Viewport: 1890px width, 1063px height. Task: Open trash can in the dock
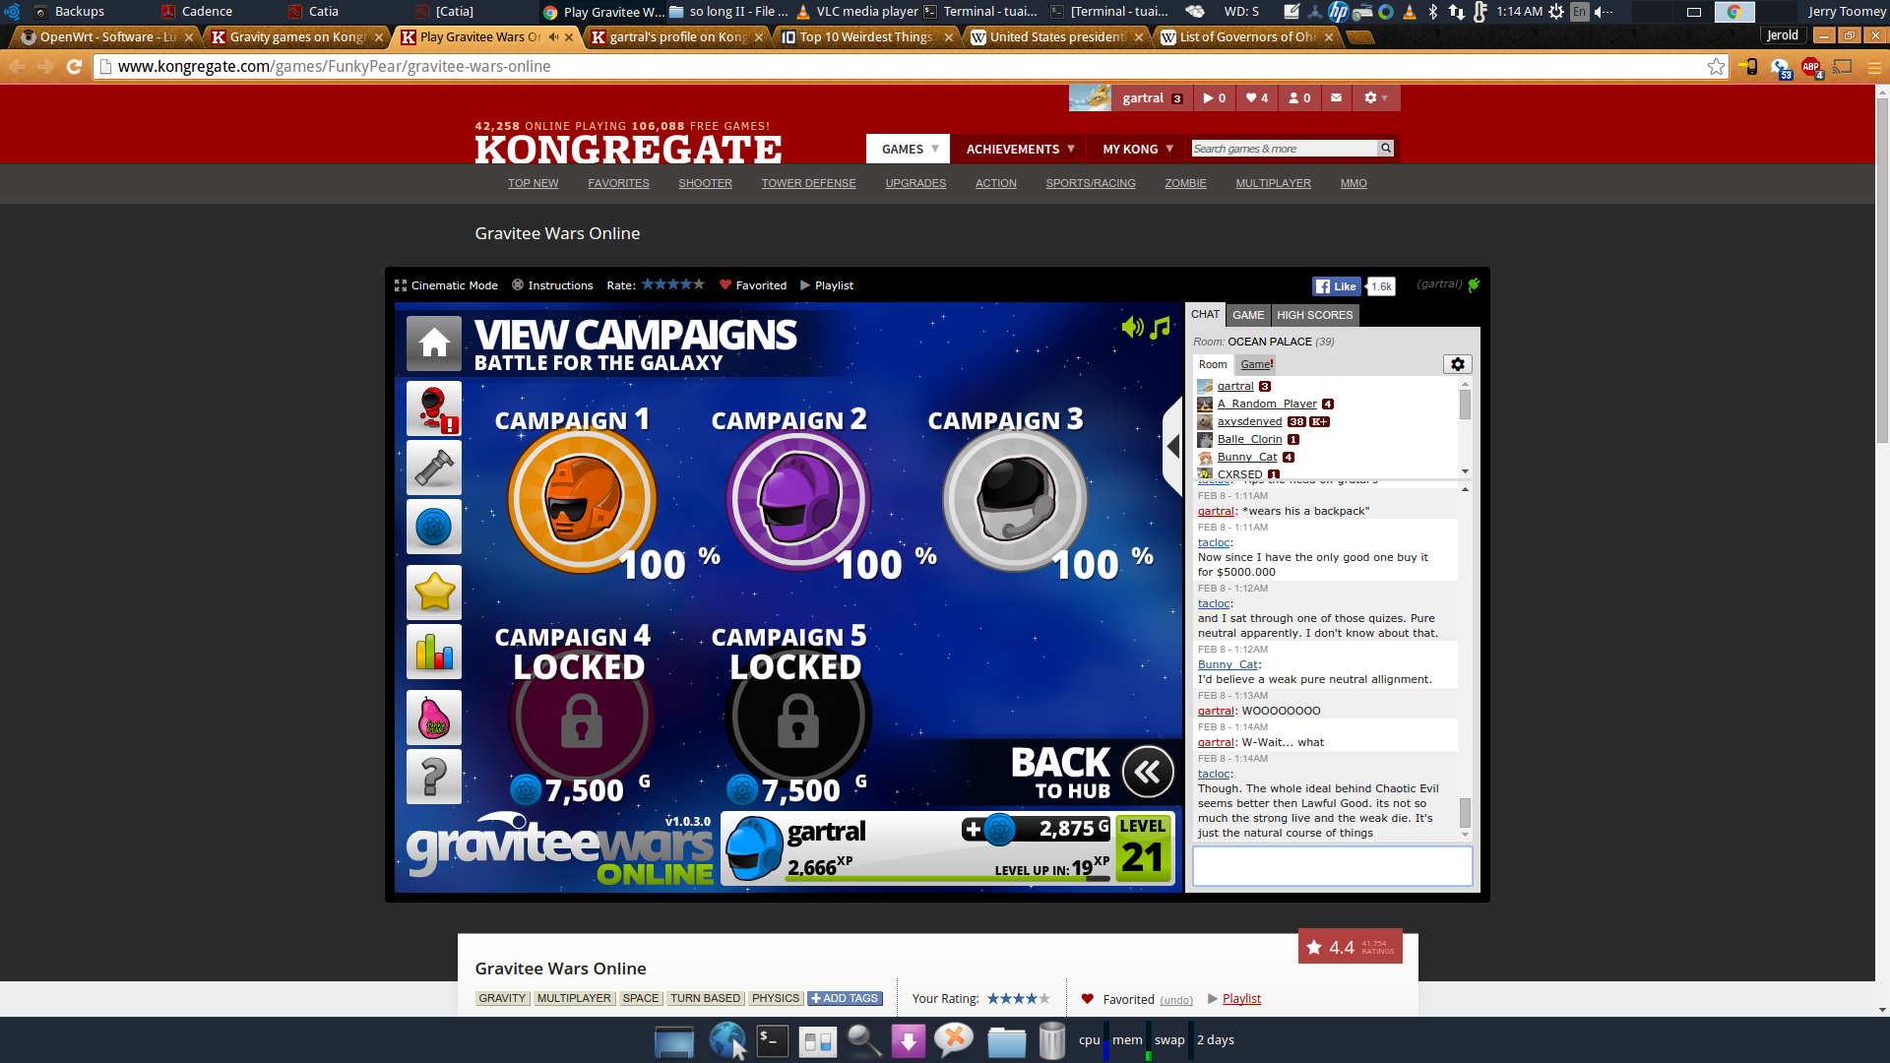(x=1051, y=1040)
